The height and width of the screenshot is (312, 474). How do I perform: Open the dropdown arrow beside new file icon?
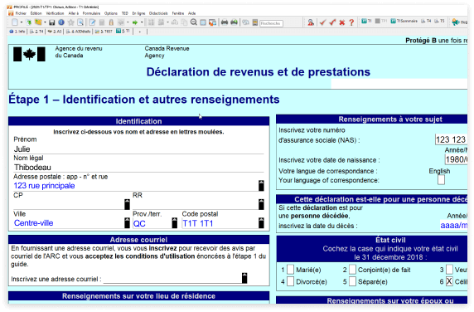[22, 22]
